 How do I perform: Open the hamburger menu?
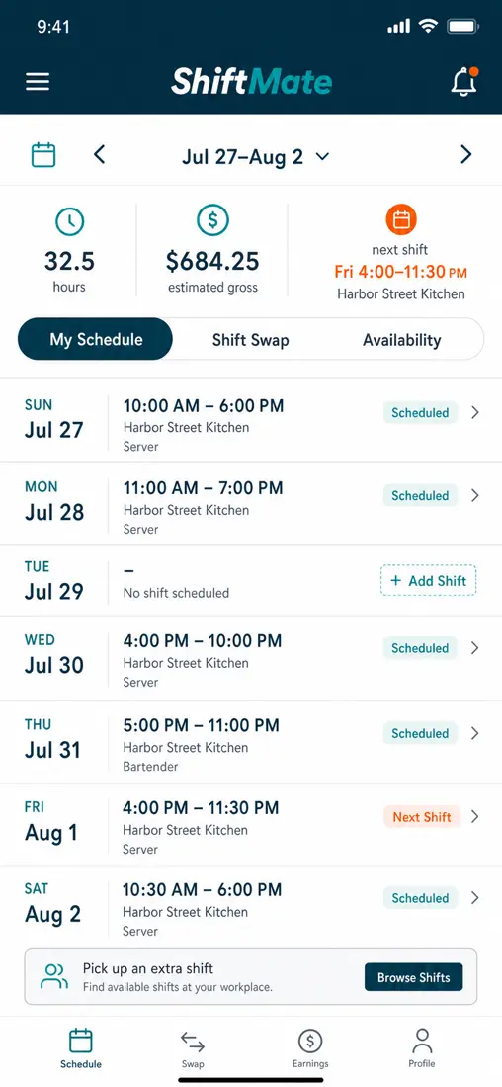point(38,82)
